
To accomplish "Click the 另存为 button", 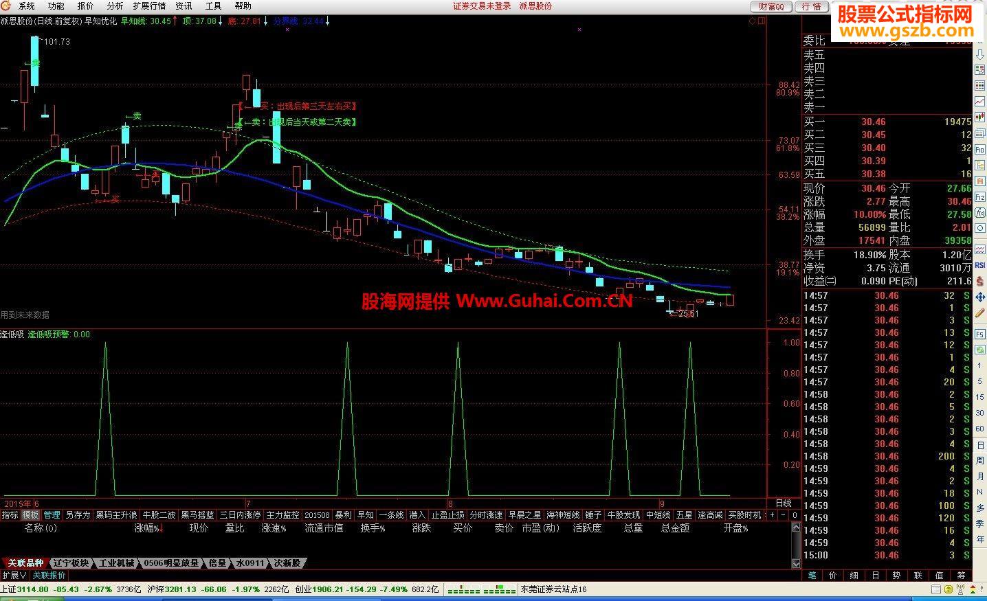I will click(x=78, y=515).
